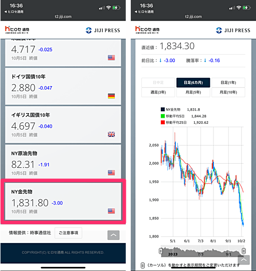Click the 1,844.28 moving average value

(x=199, y=116)
